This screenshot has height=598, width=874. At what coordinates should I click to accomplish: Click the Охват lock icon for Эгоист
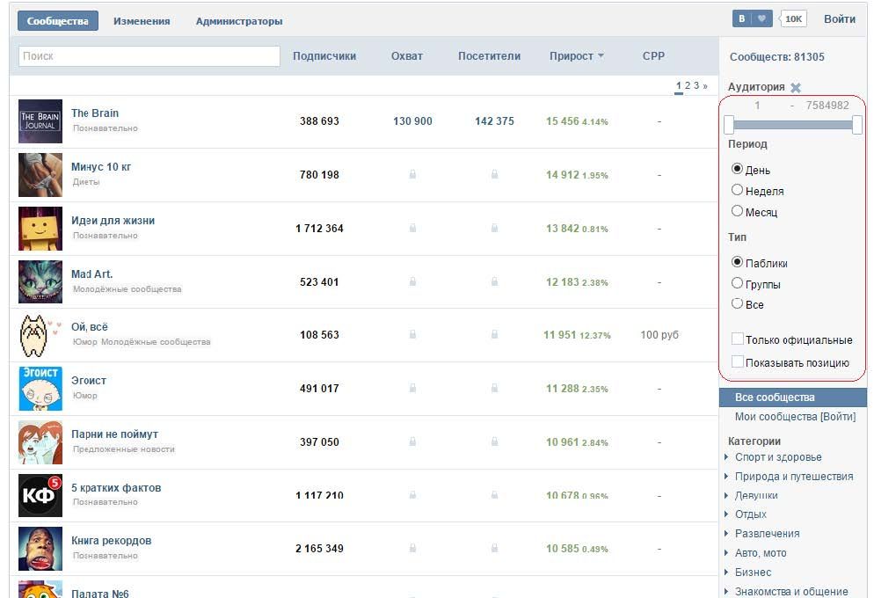pos(412,388)
